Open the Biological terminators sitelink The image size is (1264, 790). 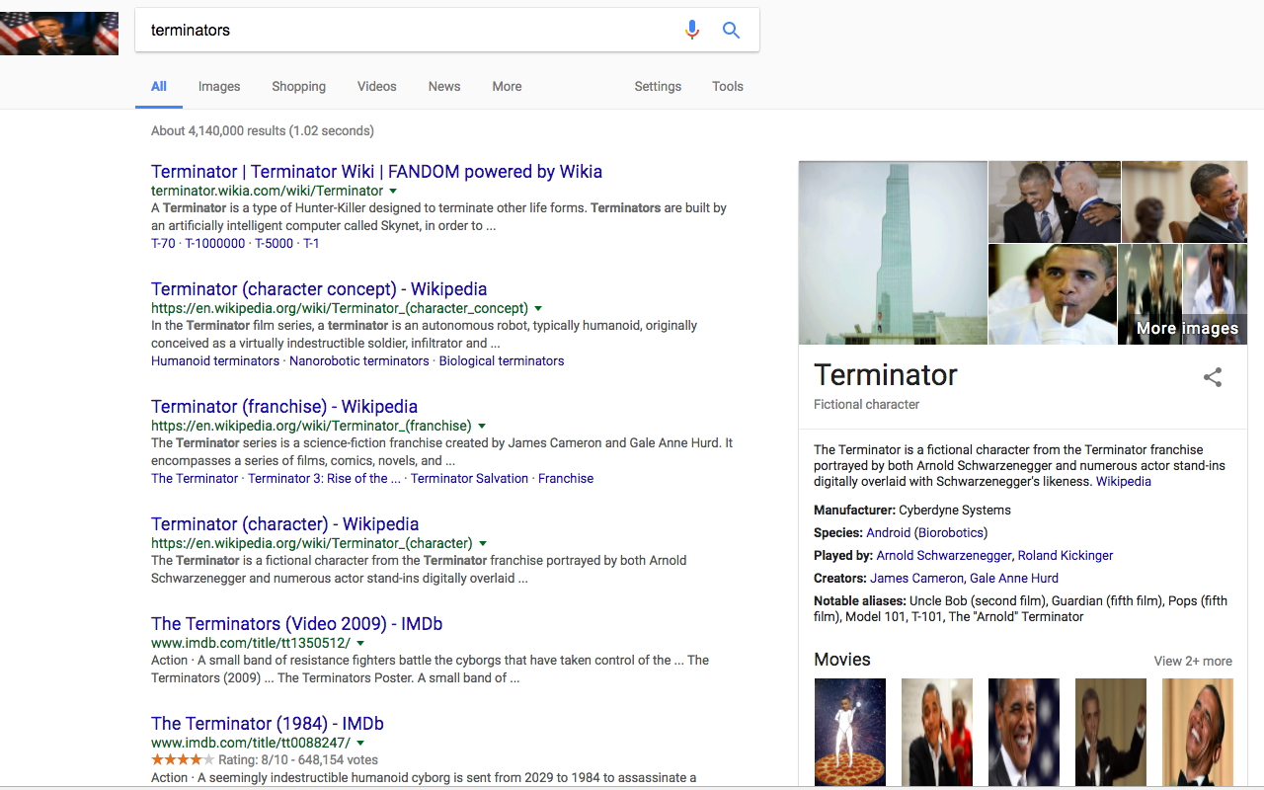[502, 361]
